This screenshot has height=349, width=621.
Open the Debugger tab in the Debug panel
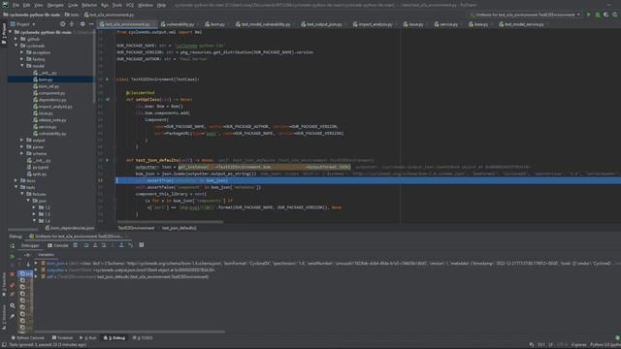pyautogui.click(x=30, y=245)
